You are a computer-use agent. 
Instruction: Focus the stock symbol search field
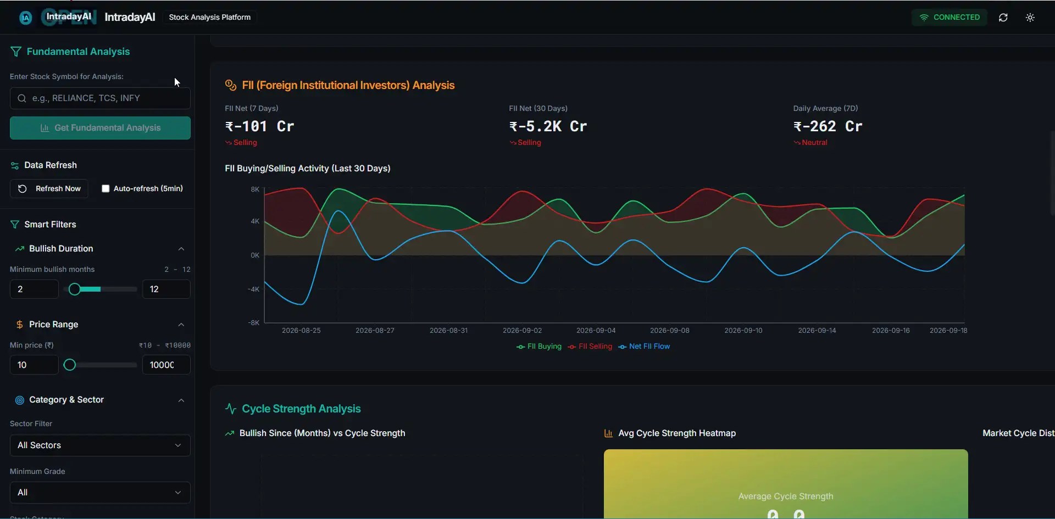click(100, 98)
